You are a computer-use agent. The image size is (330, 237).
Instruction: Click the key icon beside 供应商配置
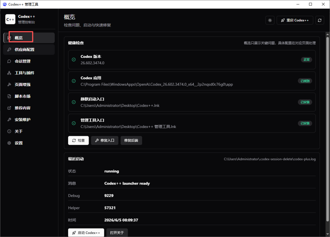(9, 49)
